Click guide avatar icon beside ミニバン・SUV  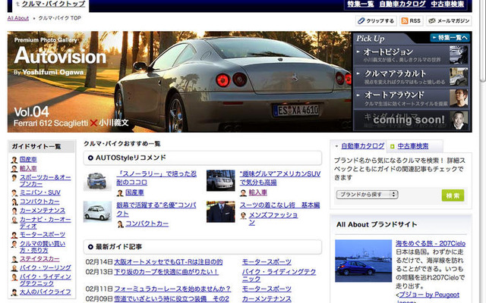14,193
